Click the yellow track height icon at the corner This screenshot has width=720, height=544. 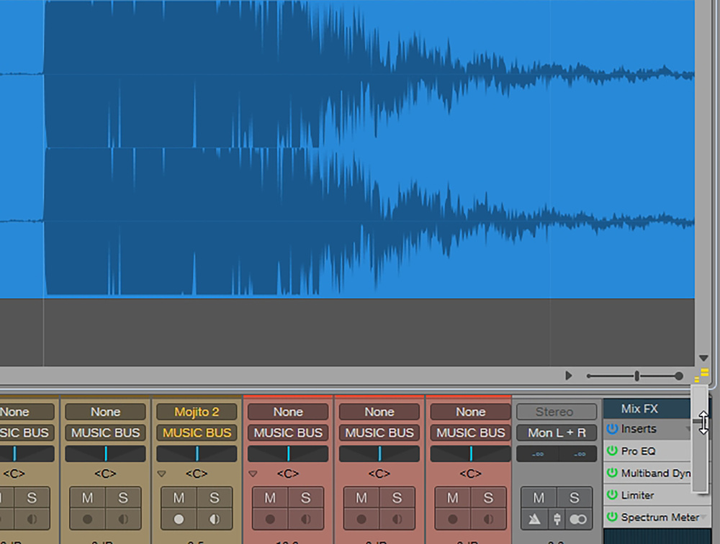(x=702, y=374)
